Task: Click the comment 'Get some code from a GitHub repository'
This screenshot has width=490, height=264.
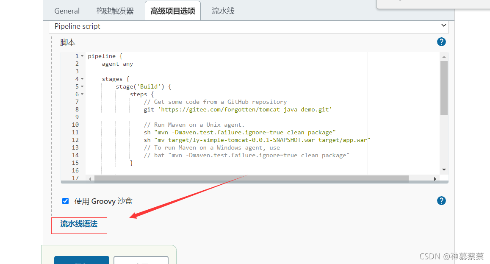Action: point(215,102)
